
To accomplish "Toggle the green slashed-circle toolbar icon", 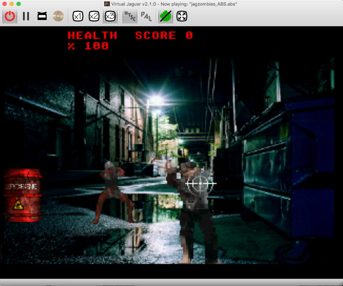I will coord(165,16).
